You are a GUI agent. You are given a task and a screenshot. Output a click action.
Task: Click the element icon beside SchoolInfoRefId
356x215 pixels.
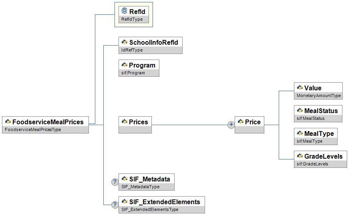124,42
